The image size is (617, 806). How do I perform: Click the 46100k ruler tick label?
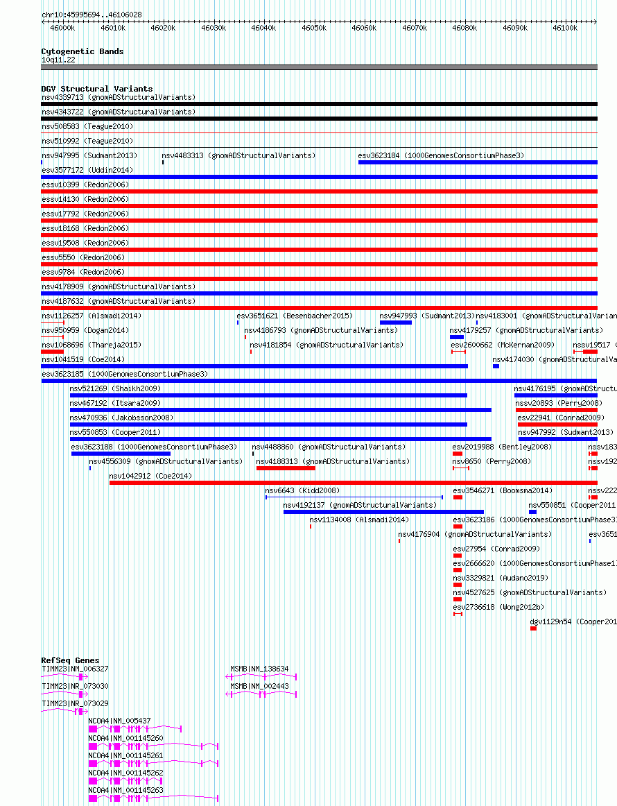pyautogui.click(x=565, y=28)
